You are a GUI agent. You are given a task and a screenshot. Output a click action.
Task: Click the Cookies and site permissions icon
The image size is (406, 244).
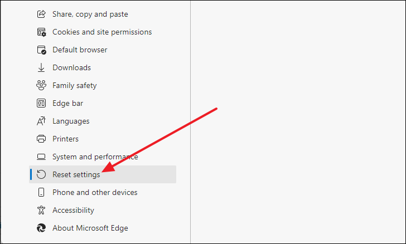pyautogui.click(x=41, y=32)
